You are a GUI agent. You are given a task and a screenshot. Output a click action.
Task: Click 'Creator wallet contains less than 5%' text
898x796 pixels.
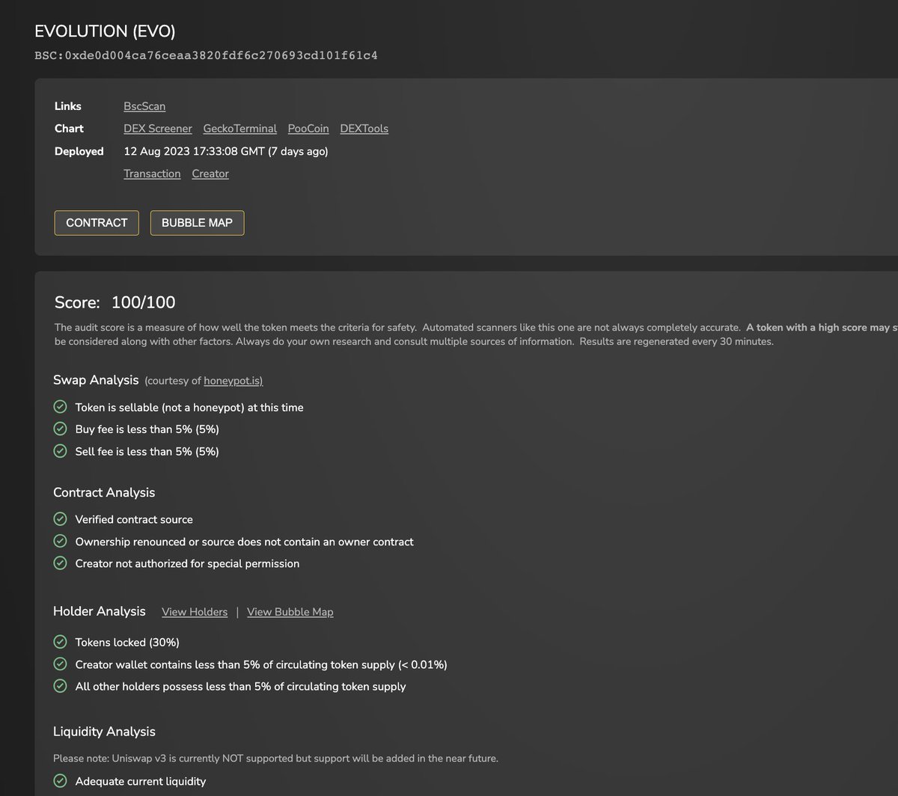261,664
